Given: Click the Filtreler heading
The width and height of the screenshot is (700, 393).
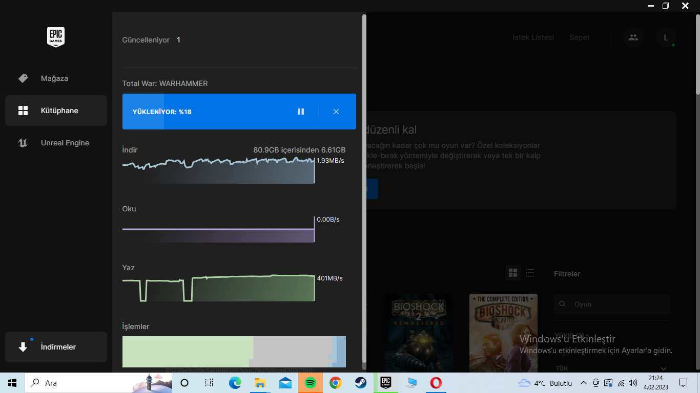Looking at the screenshot, I should [x=567, y=274].
